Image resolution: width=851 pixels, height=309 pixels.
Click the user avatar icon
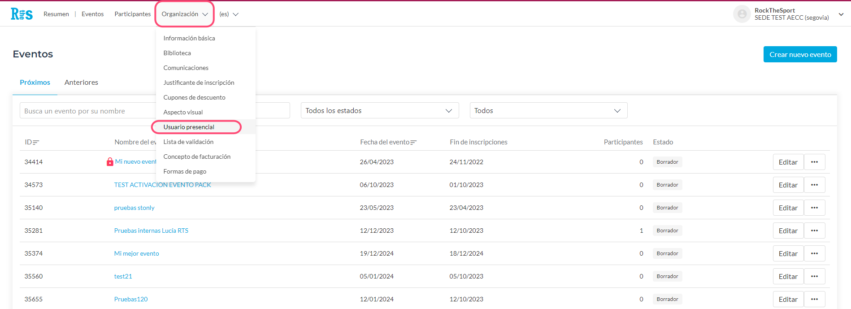click(x=742, y=14)
